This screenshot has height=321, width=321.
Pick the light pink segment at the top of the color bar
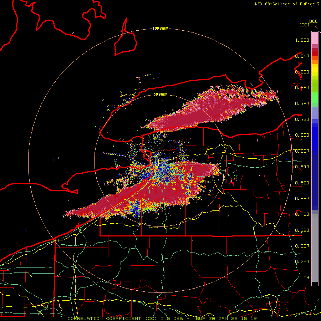point(315,38)
